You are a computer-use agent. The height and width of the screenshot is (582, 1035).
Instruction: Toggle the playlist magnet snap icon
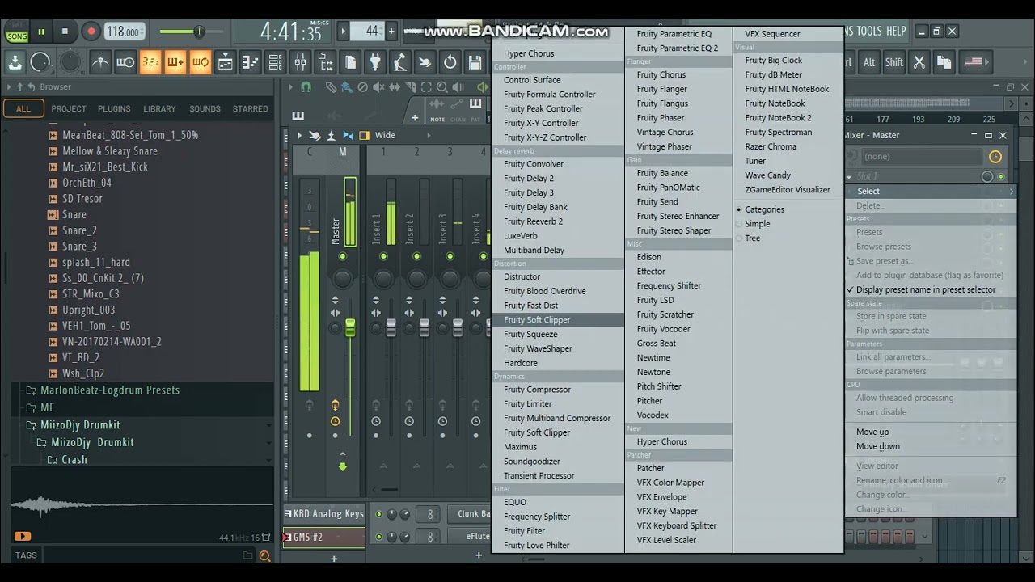point(306,87)
